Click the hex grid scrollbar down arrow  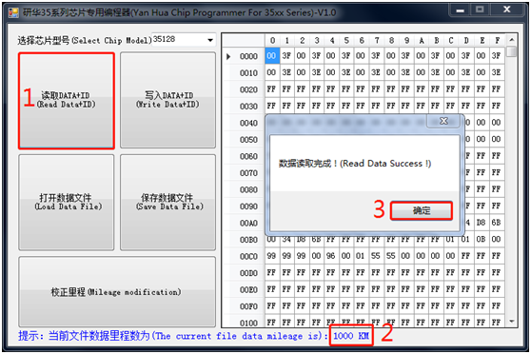pos(512,321)
